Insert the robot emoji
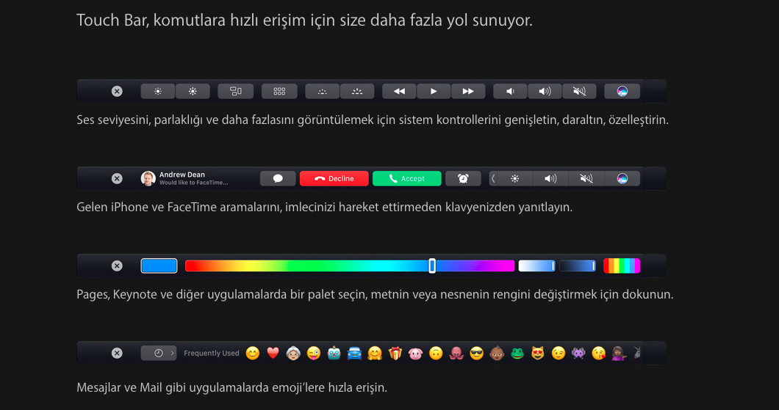Screen dimensions: 779x410 click(x=334, y=353)
